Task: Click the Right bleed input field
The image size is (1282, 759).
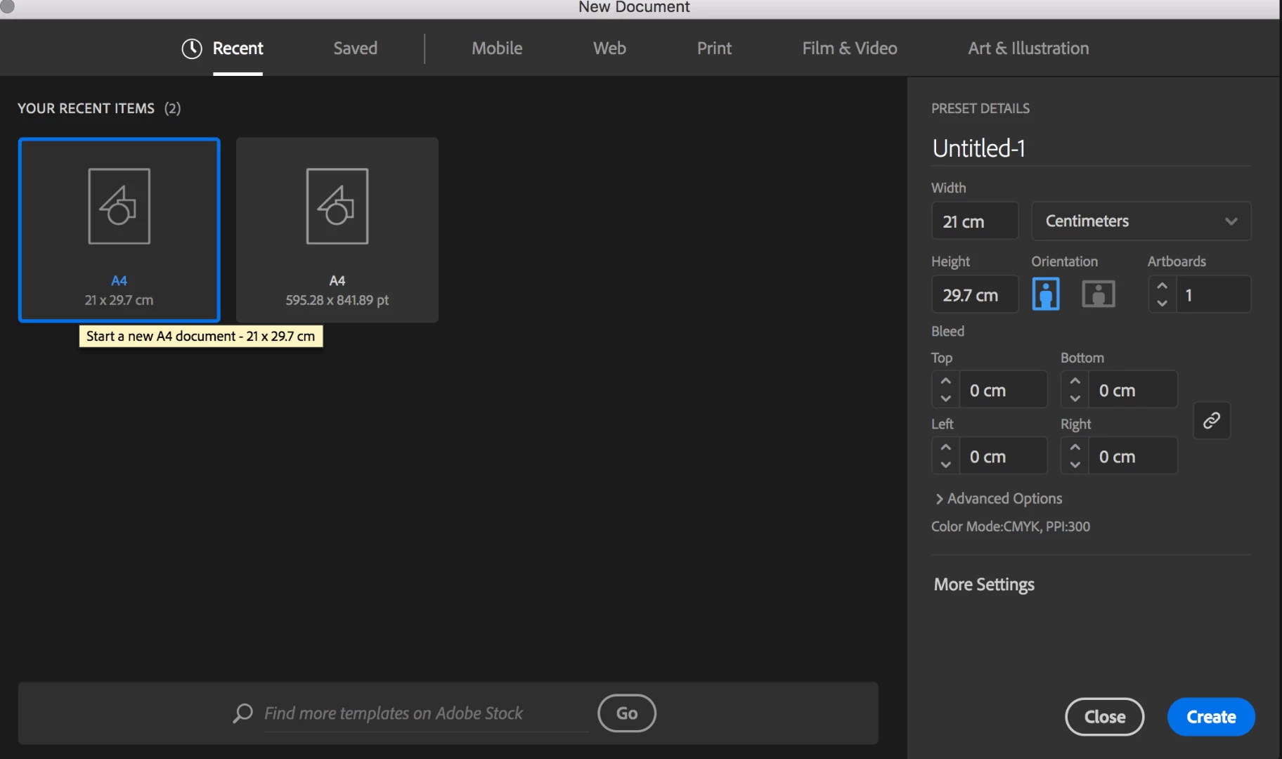Action: pyautogui.click(x=1133, y=456)
